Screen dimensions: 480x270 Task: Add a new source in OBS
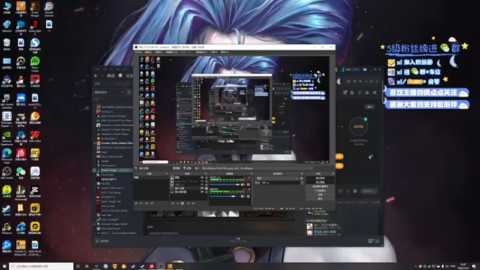(x=173, y=203)
